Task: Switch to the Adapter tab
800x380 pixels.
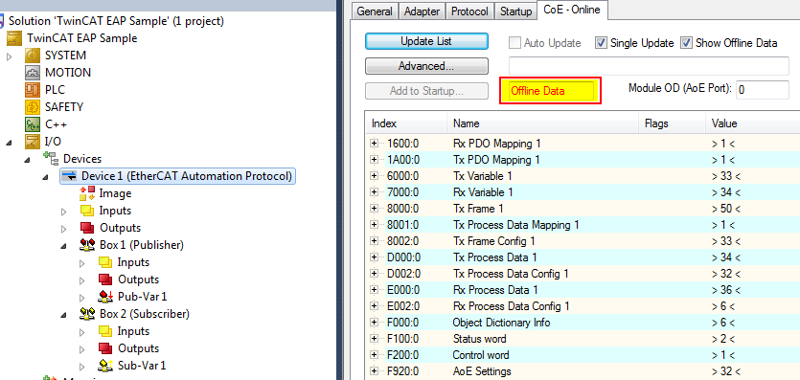Action: click(422, 11)
